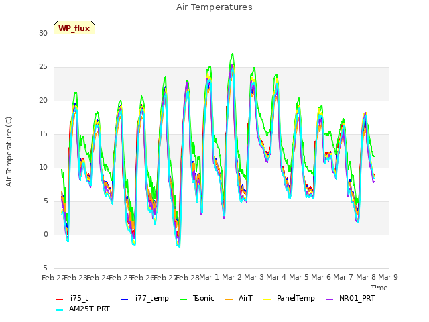Image resolution: width=429 pixels, height=322 pixels.
Task: Click the green Tsonic legend color marker
Action: (184, 299)
